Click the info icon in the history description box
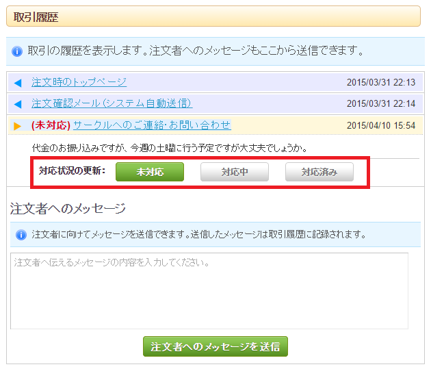The width and height of the screenshot is (444, 382). [18, 51]
